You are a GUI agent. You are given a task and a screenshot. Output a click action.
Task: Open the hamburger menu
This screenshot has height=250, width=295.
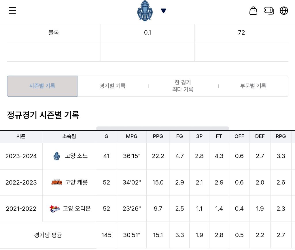[x=12, y=11]
